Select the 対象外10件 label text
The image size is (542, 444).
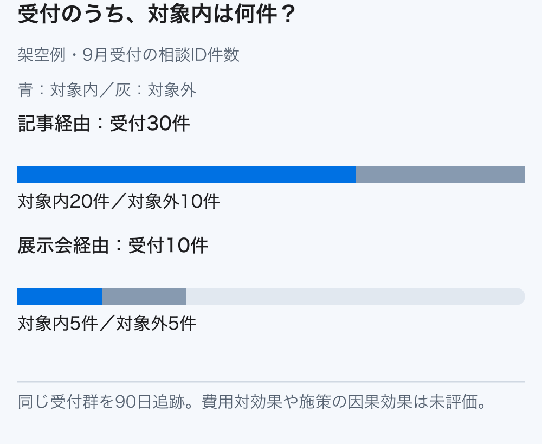tap(174, 201)
